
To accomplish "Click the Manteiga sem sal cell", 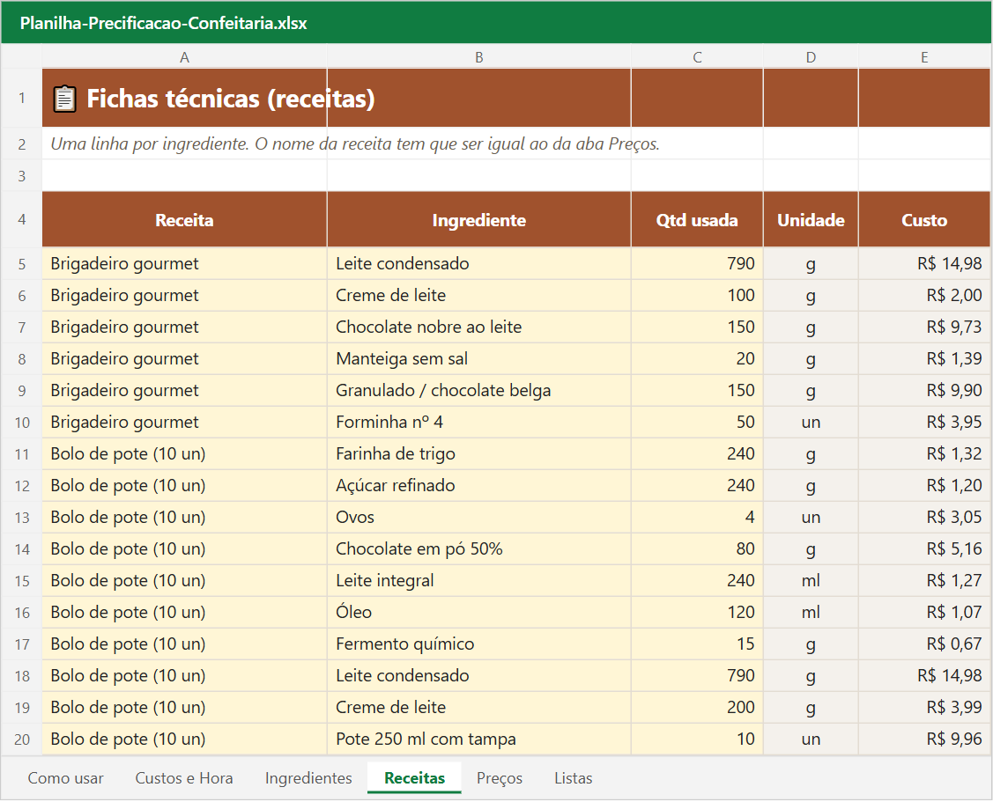I will point(478,359).
